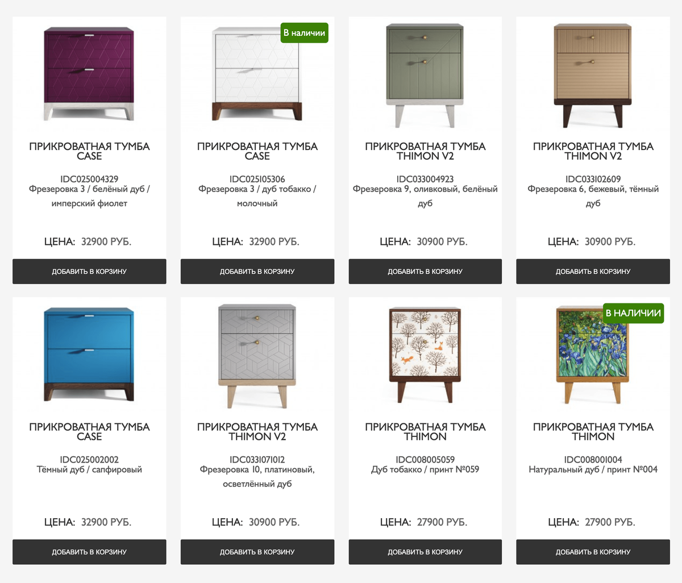Click the 'В наличии' badge on white Case
Image resolution: width=682 pixels, height=583 pixels.
(x=304, y=33)
